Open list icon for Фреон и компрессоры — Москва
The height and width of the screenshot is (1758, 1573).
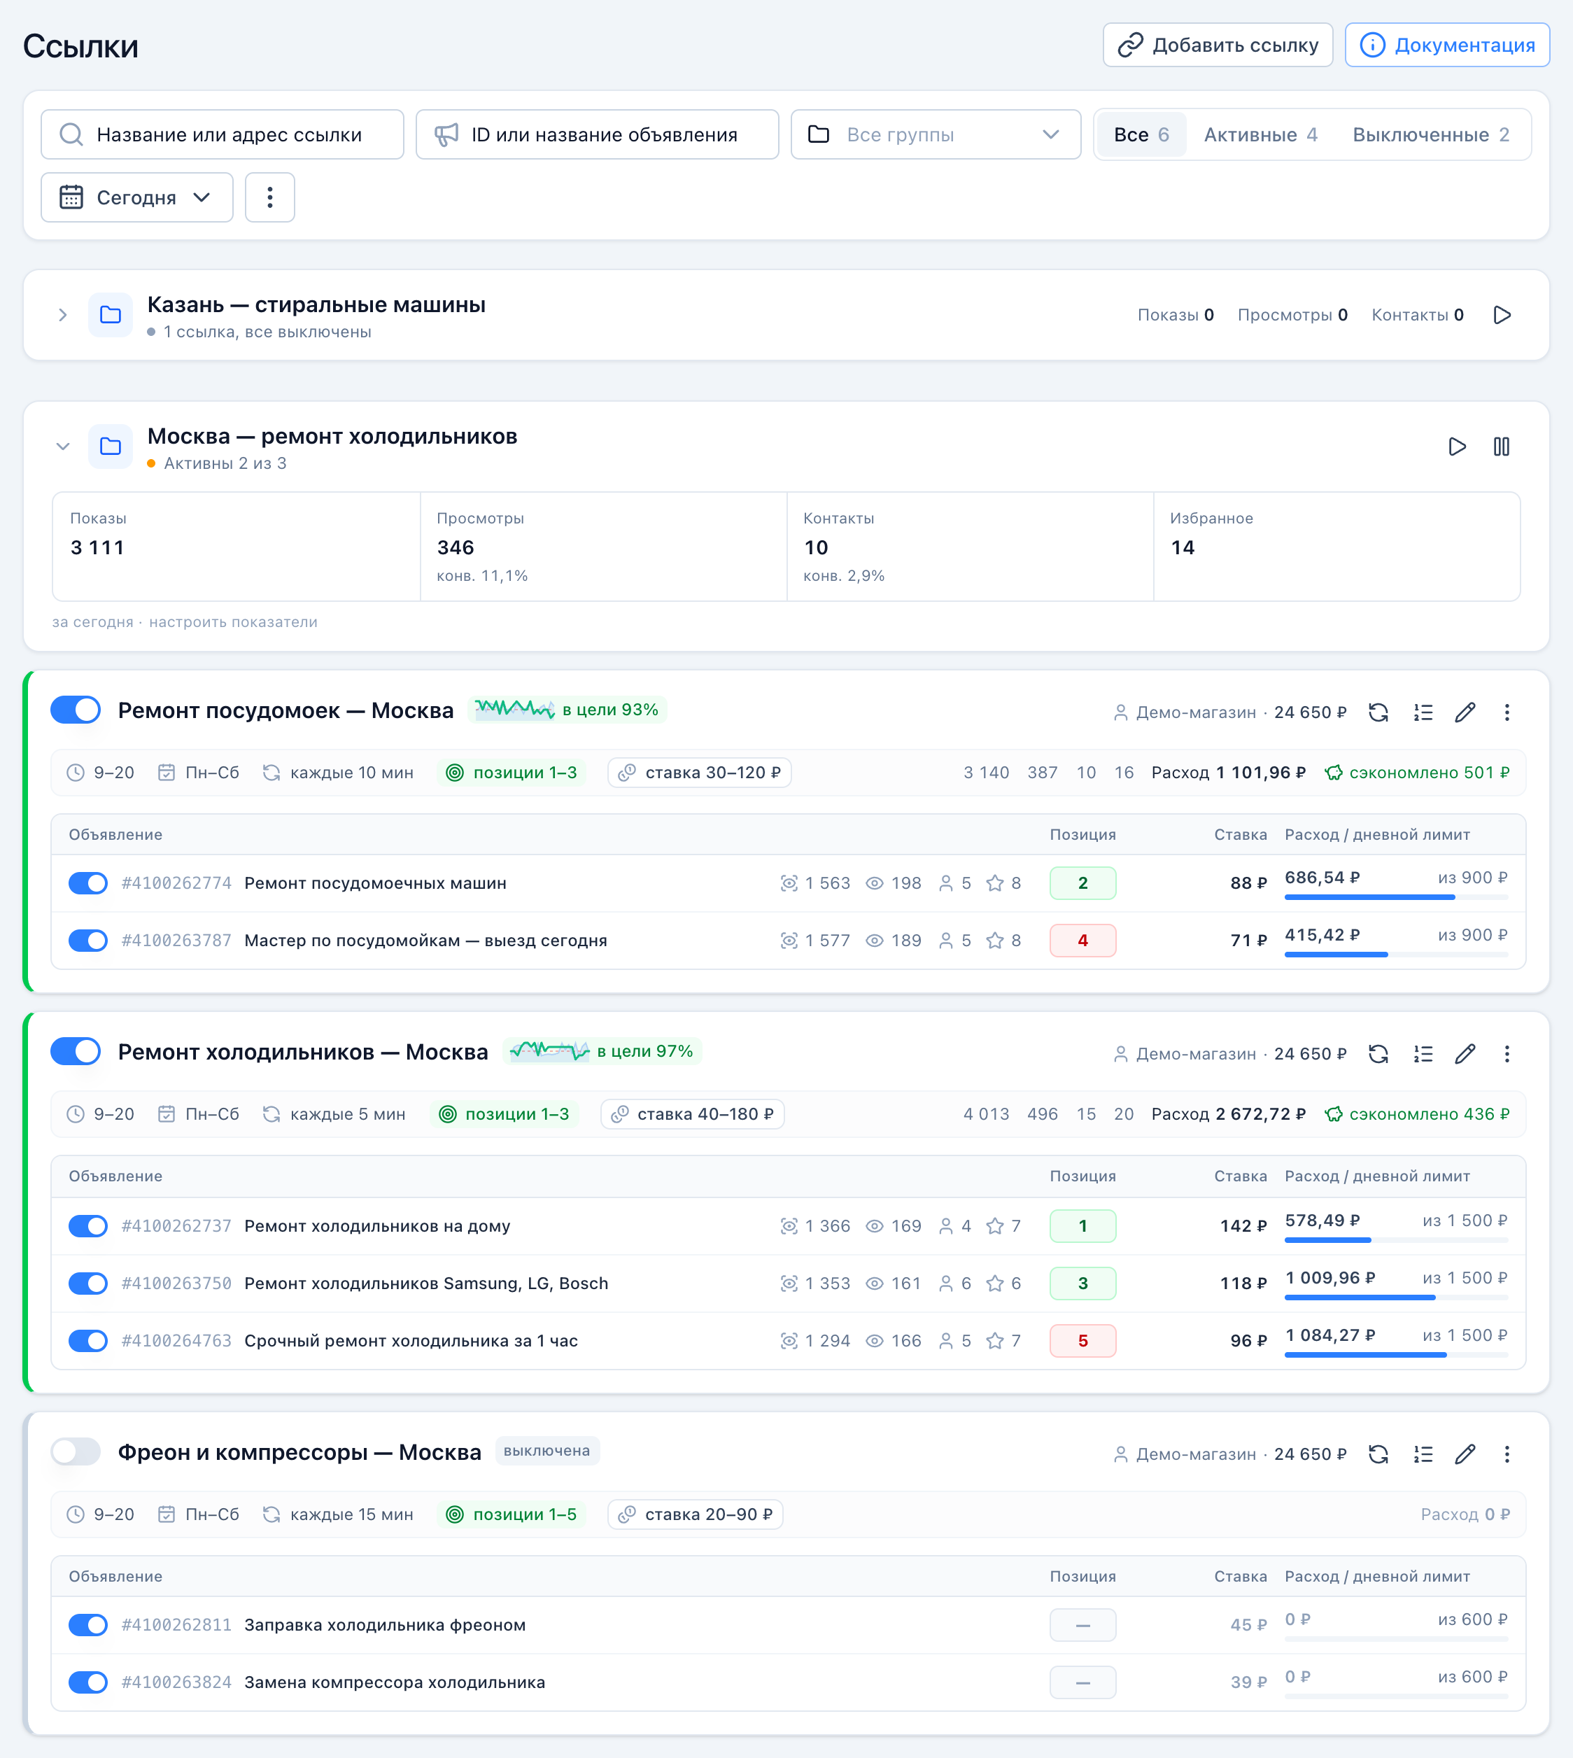tap(1423, 1454)
